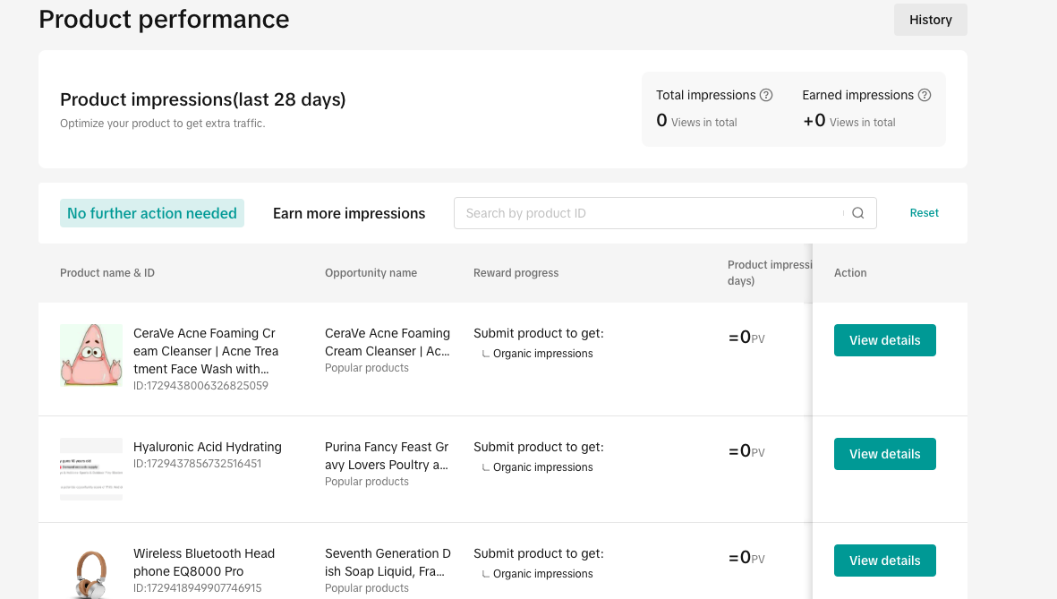The height and width of the screenshot is (599, 1057).
Task: View details for CeraVe Acne Cleanser
Action: pos(884,340)
